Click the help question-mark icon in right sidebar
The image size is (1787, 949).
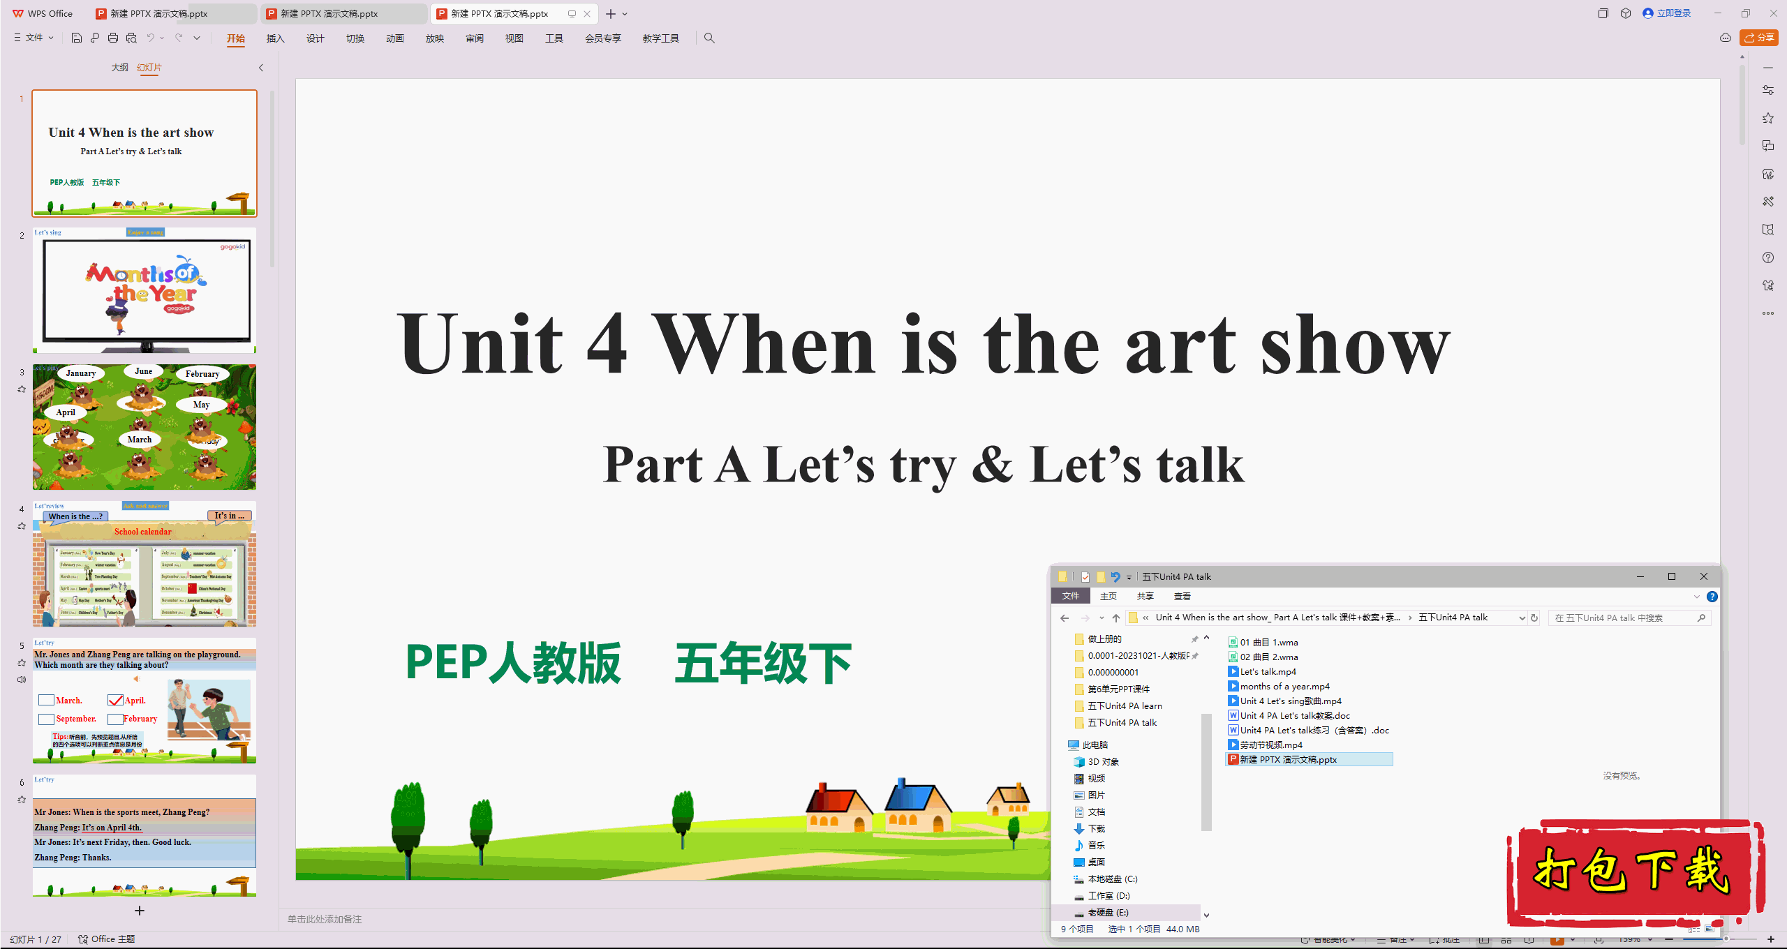point(1768,257)
